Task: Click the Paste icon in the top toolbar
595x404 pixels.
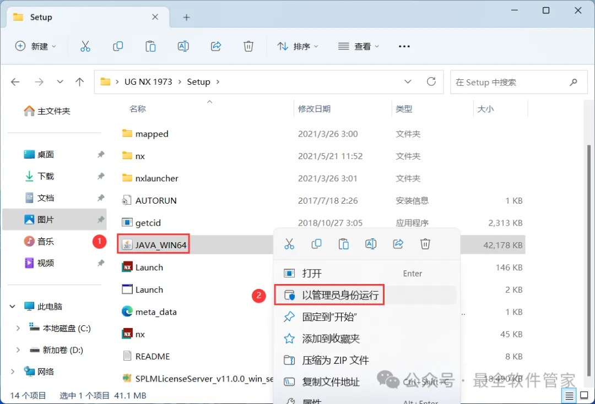Action: pos(150,46)
